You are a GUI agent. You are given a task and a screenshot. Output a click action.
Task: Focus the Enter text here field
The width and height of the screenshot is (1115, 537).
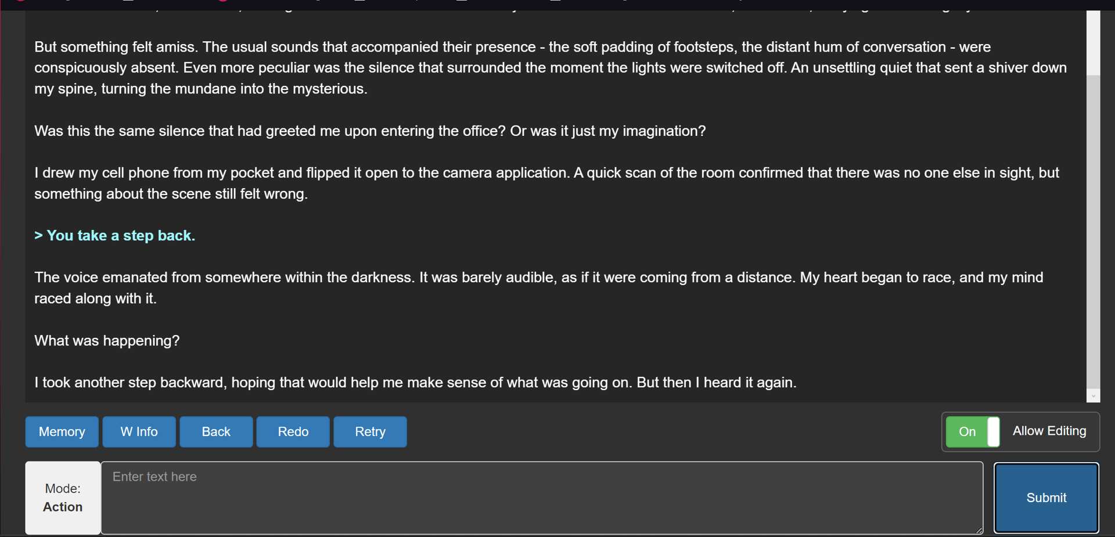541,498
